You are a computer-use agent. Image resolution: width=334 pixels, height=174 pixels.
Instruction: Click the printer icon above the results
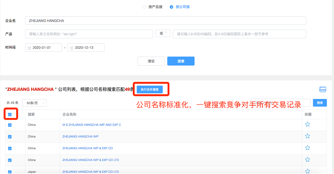point(323,90)
